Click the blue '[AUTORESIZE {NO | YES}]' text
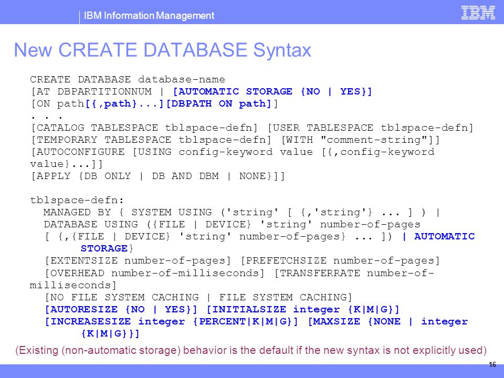 click(x=121, y=310)
